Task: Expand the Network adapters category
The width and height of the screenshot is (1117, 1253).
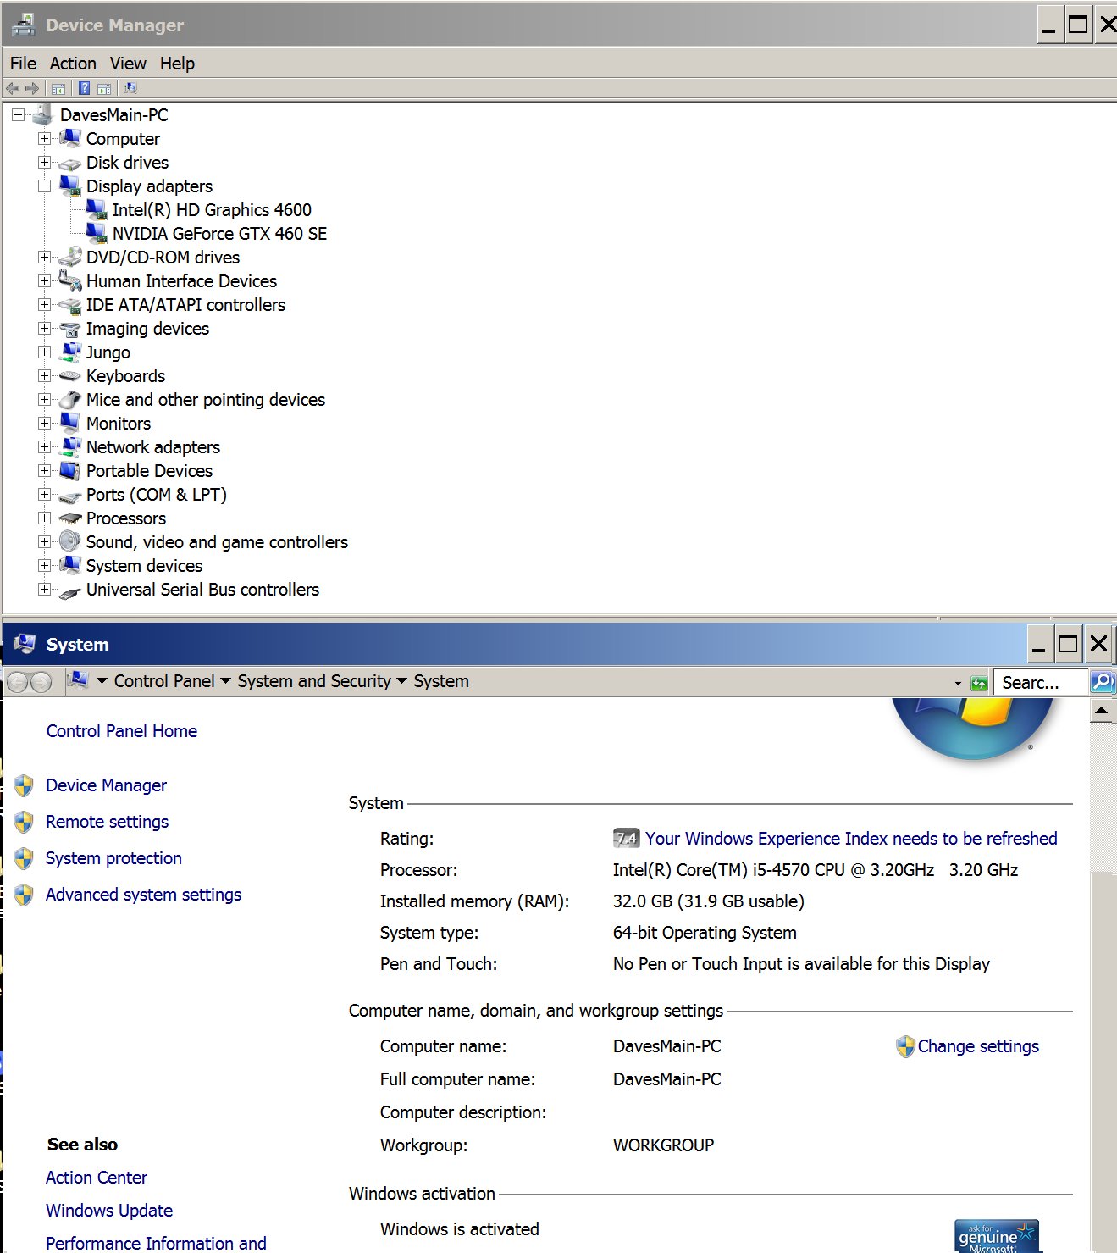Action: tap(44, 447)
